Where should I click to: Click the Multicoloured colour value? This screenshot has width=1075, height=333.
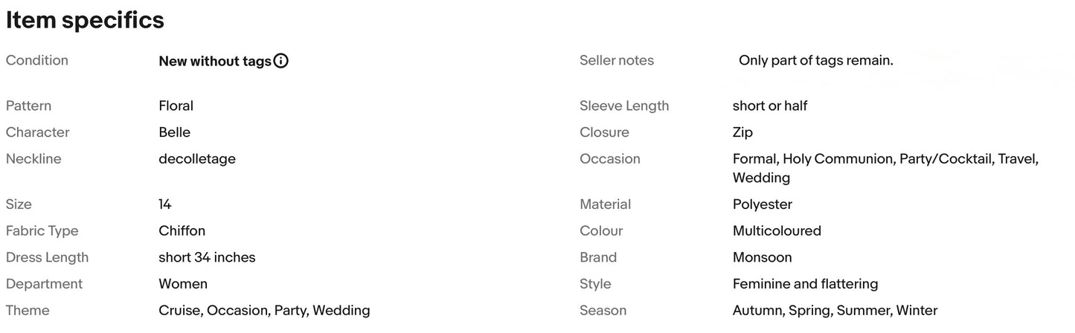tap(777, 230)
